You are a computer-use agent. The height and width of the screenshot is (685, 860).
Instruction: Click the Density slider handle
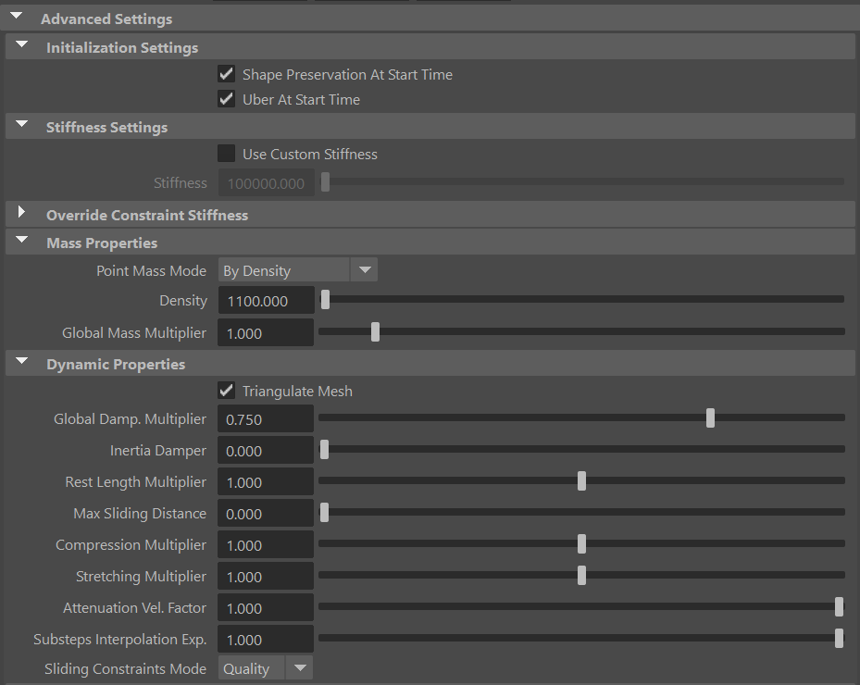coord(325,299)
